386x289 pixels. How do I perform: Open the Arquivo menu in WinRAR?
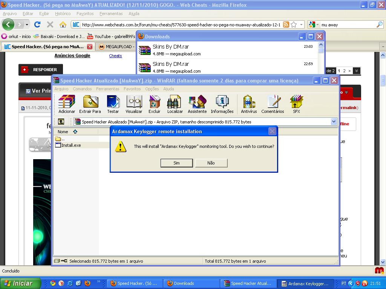(61, 89)
